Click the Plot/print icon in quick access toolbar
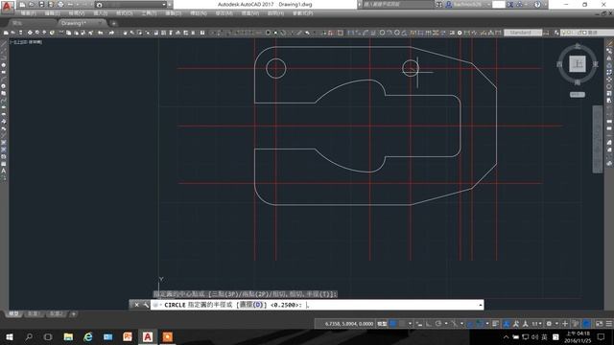This screenshot has width=614, height=345. [60, 4]
